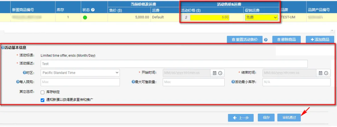Open the 结束时间 calendar picker icon
Image resolution: width=337 pixels, height=127 pixels.
[x=320, y=73]
